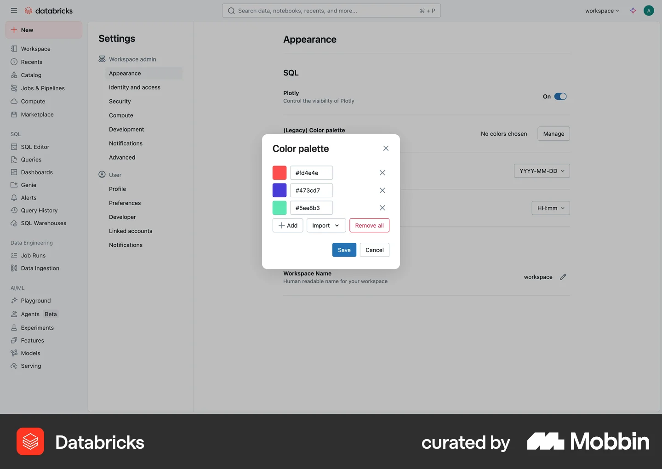Click the blue #473cd7 color swatch
Viewport: 662px width, 469px height.
coord(280,190)
